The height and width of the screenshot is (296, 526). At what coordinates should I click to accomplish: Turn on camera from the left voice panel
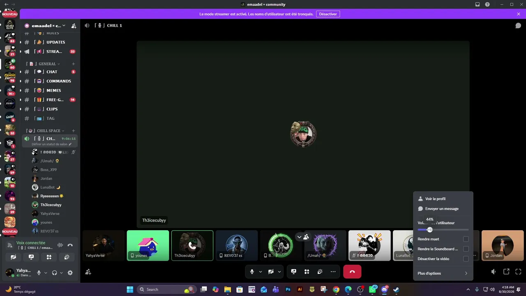coord(14,257)
